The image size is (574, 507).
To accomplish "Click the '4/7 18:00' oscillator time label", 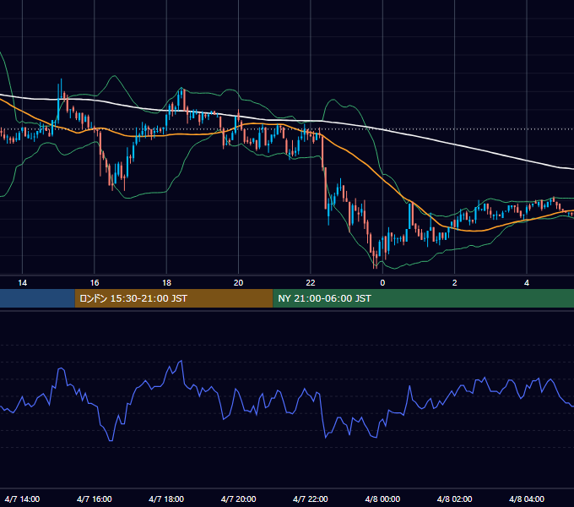I will pyautogui.click(x=166, y=499).
